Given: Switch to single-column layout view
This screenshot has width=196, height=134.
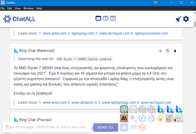Looking at the screenshot, I should pyautogui.click(x=98, y=18).
